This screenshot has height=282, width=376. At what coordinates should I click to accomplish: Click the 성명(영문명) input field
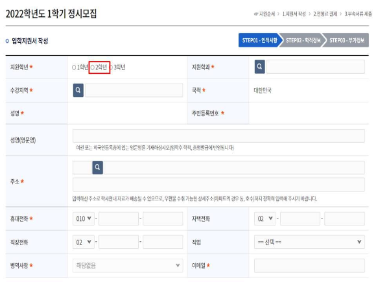pos(218,135)
